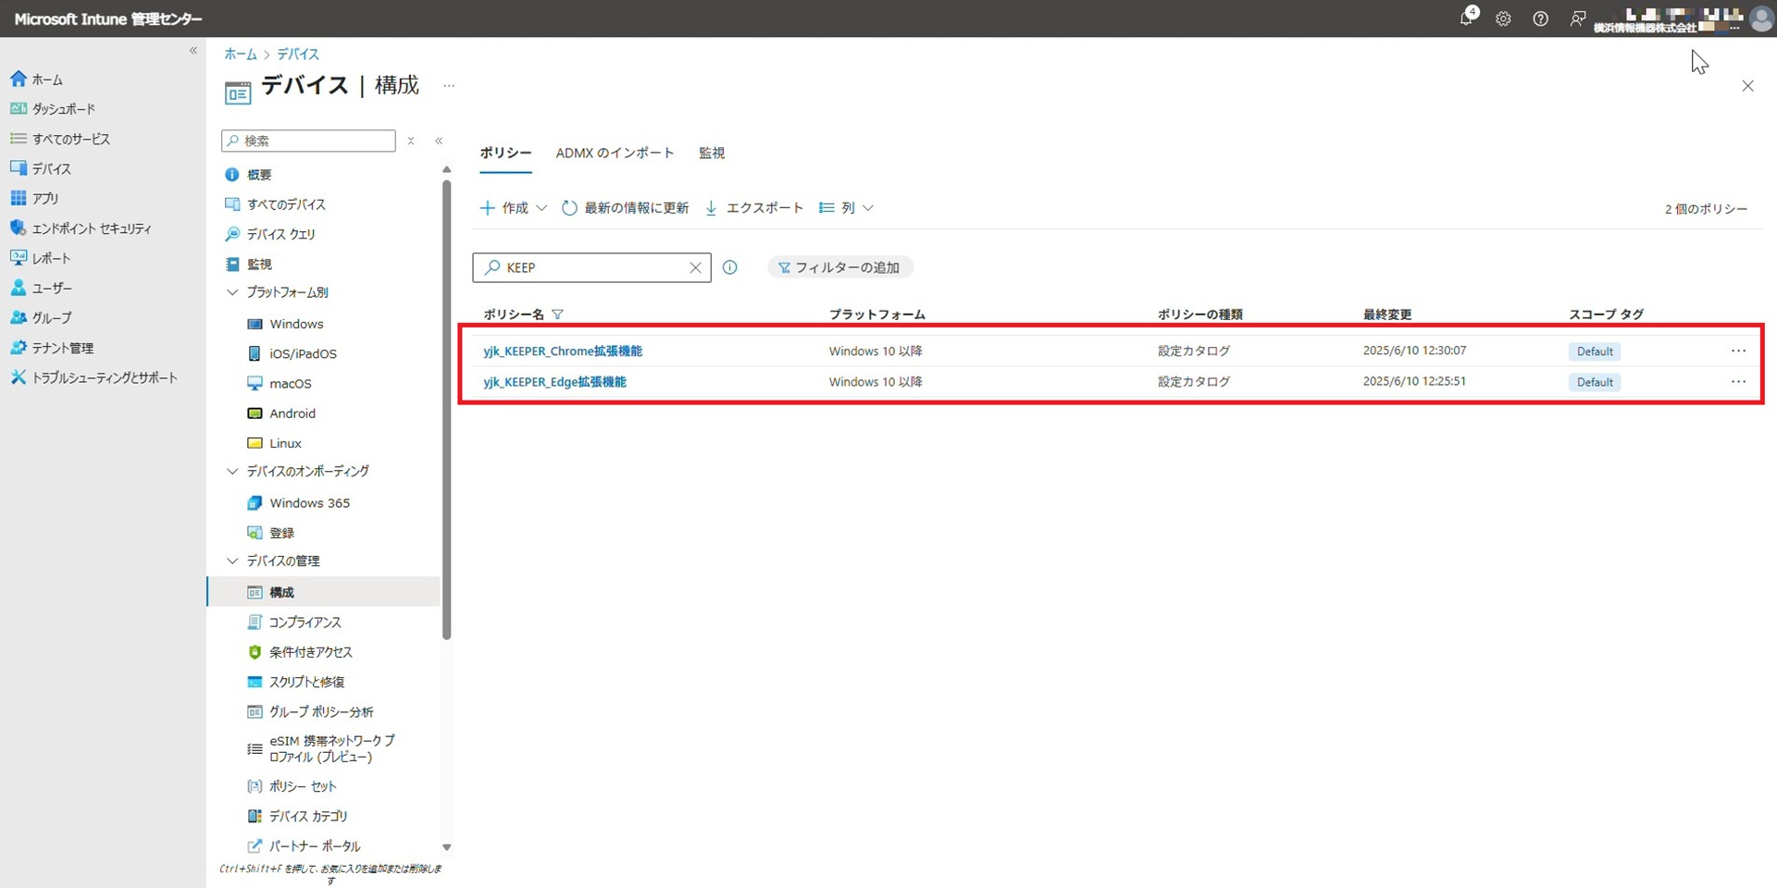This screenshot has height=888, width=1777.
Task: Open the notifications bell icon
Action: pos(1467,18)
